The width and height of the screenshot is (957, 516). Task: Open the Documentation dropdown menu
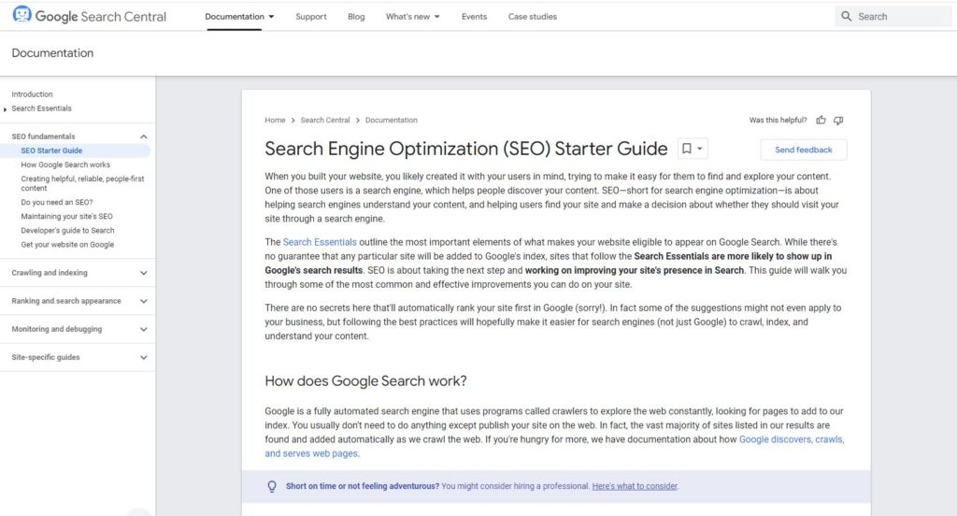(x=239, y=17)
